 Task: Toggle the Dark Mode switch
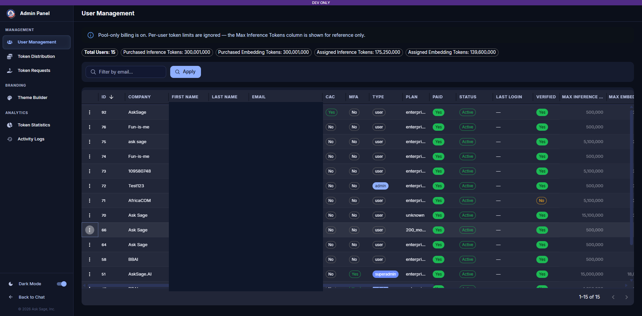[62, 284]
